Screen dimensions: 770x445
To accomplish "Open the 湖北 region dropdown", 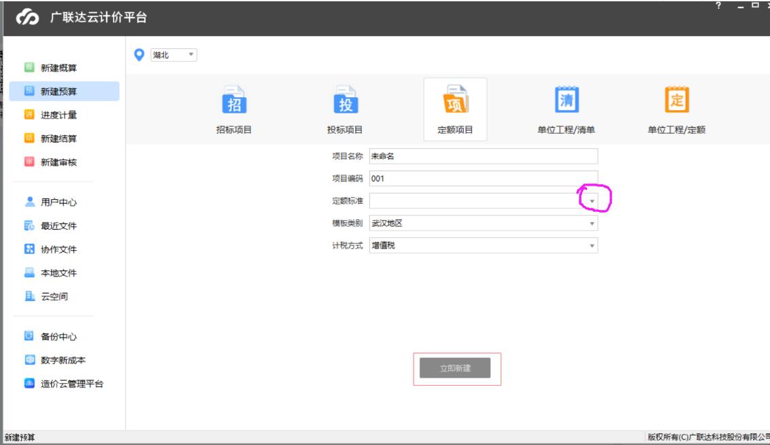I will coord(174,55).
